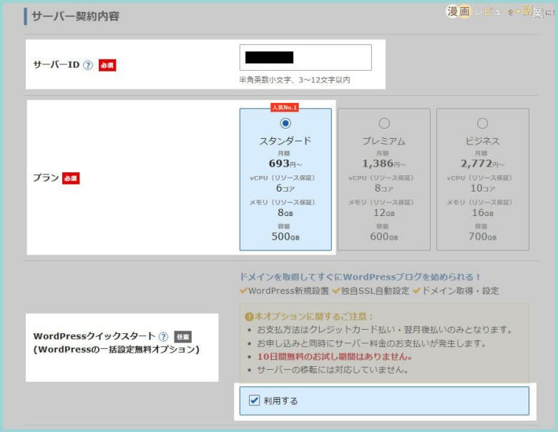Click the red 必須 badge beside サーバーID
This screenshot has width=558, height=432.
tap(107, 65)
